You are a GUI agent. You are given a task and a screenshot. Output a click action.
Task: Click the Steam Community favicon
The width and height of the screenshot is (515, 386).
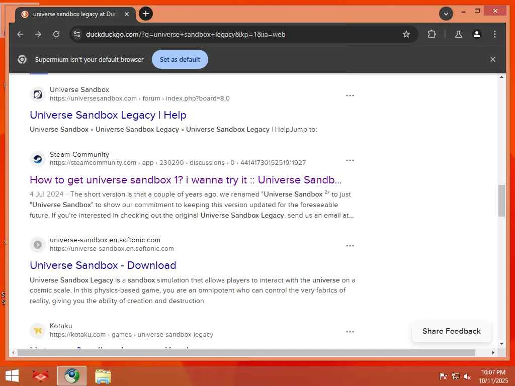(x=38, y=159)
